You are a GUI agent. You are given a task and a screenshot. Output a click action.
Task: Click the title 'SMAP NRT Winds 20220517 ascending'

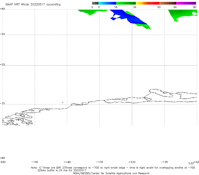point(33,5)
